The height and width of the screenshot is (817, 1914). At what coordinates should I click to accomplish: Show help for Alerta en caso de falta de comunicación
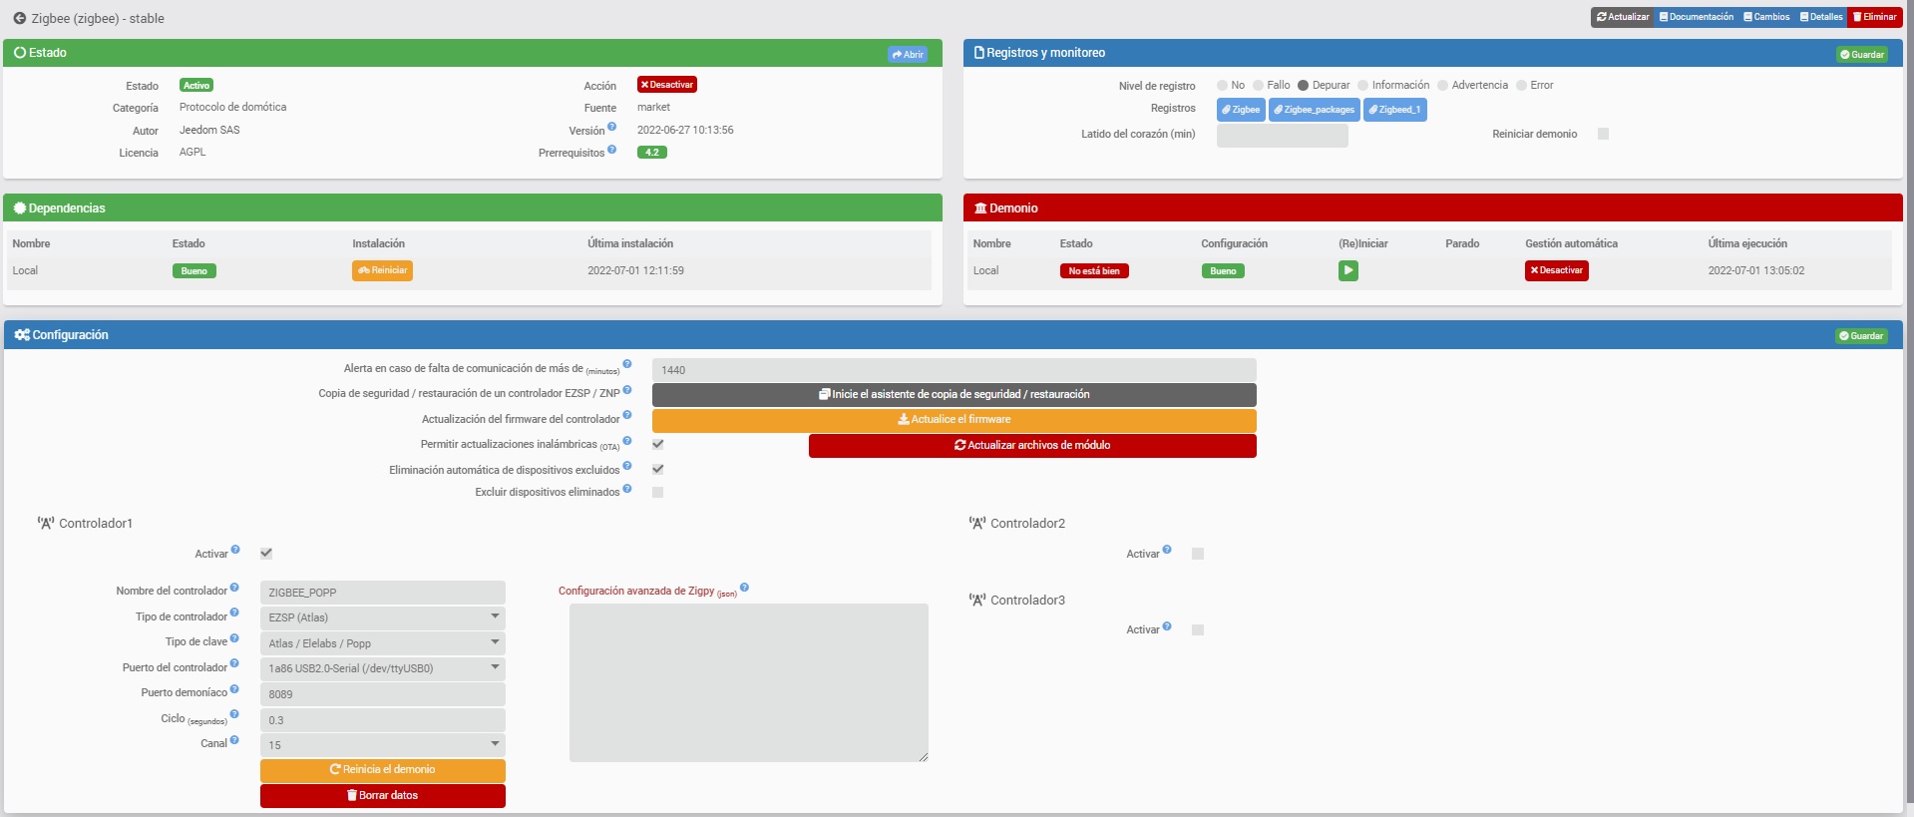pos(627,364)
